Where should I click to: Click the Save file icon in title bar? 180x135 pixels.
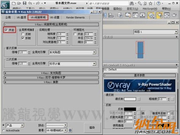(25, 3)
